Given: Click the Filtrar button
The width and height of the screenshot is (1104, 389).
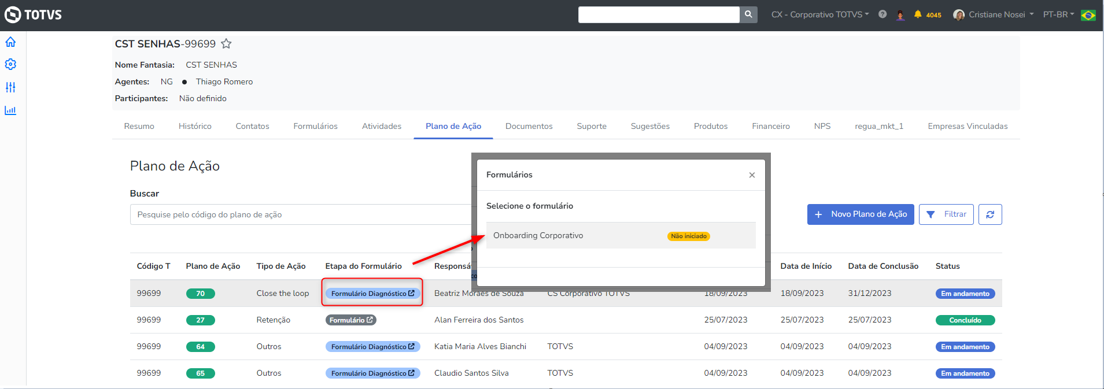Looking at the screenshot, I should tap(946, 214).
